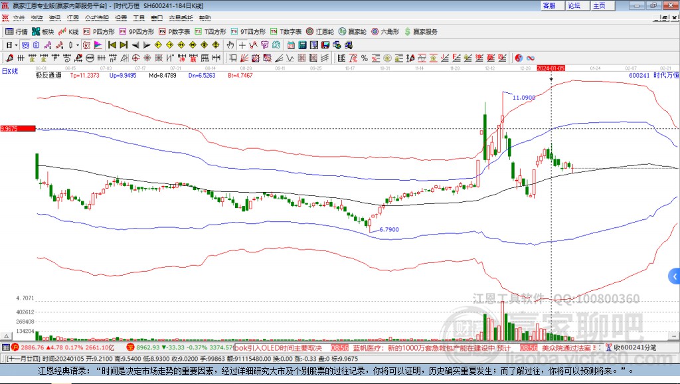Open the 板块 sector panel

point(43,32)
